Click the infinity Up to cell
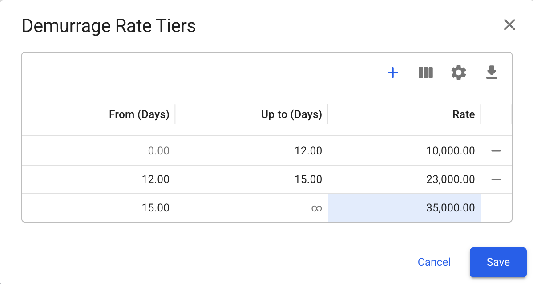Image resolution: width=533 pixels, height=284 pixels. (x=251, y=208)
